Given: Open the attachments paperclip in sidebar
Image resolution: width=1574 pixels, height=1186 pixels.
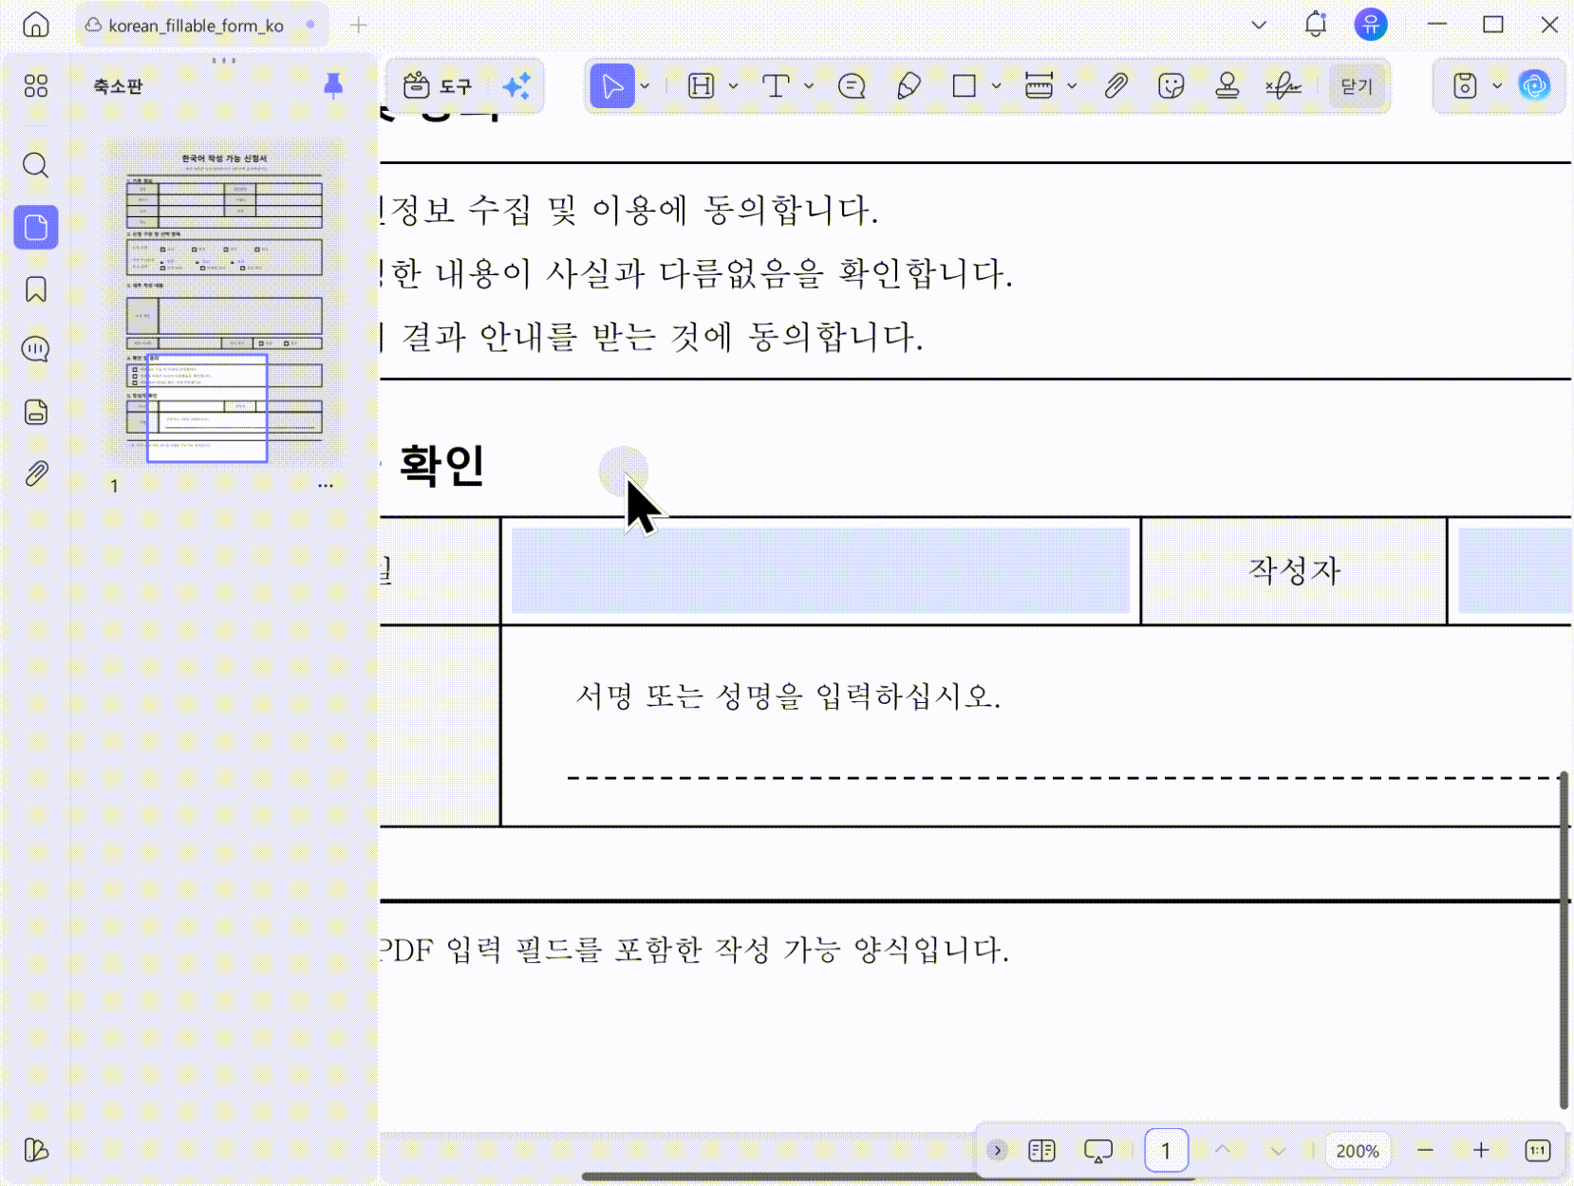Looking at the screenshot, I should [36, 473].
